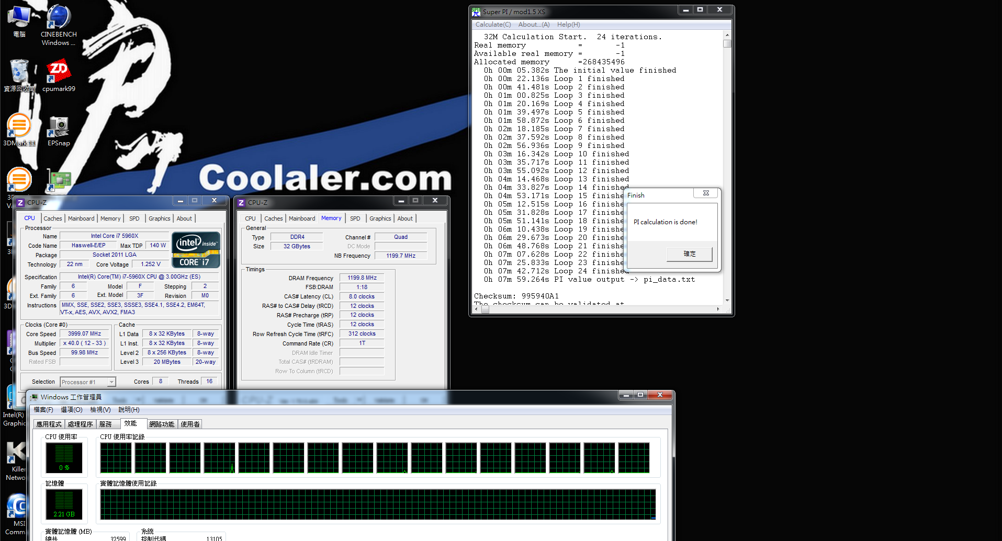Click the Level 3 cache 20 MBytes value
Viewport: 1002px width, 541px height.
click(167, 362)
